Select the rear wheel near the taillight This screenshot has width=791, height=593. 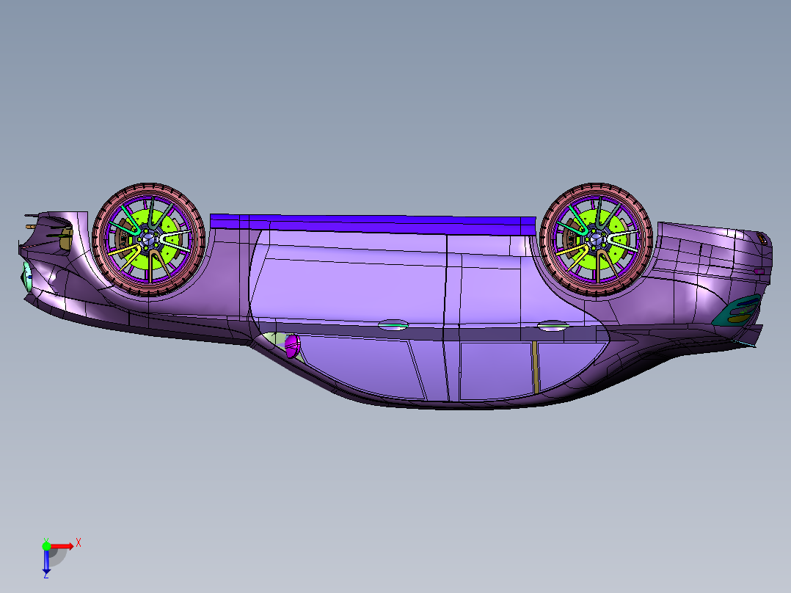(597, 239)
